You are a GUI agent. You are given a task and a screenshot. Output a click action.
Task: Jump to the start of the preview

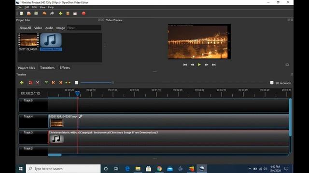tap(185, 65)
